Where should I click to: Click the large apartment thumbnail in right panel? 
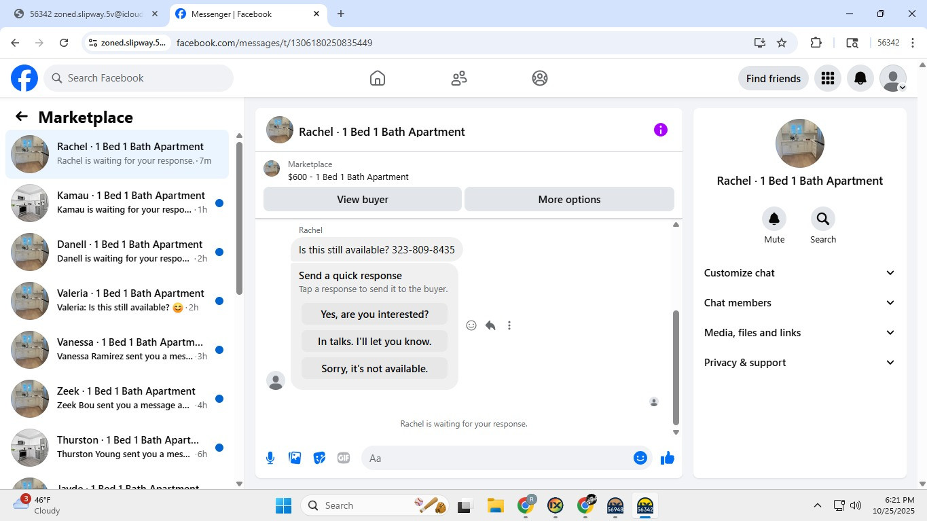click(x=799, y=143)
